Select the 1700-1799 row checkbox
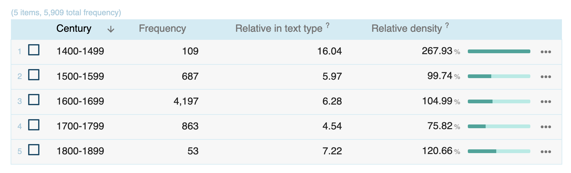Image resolution: width=571 pixels, height=173 pixels. tap(34, 125)
